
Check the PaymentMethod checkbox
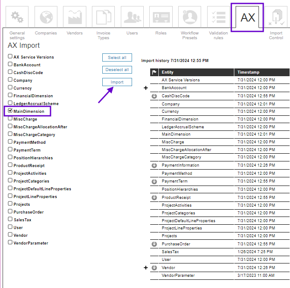coord(10,142)
